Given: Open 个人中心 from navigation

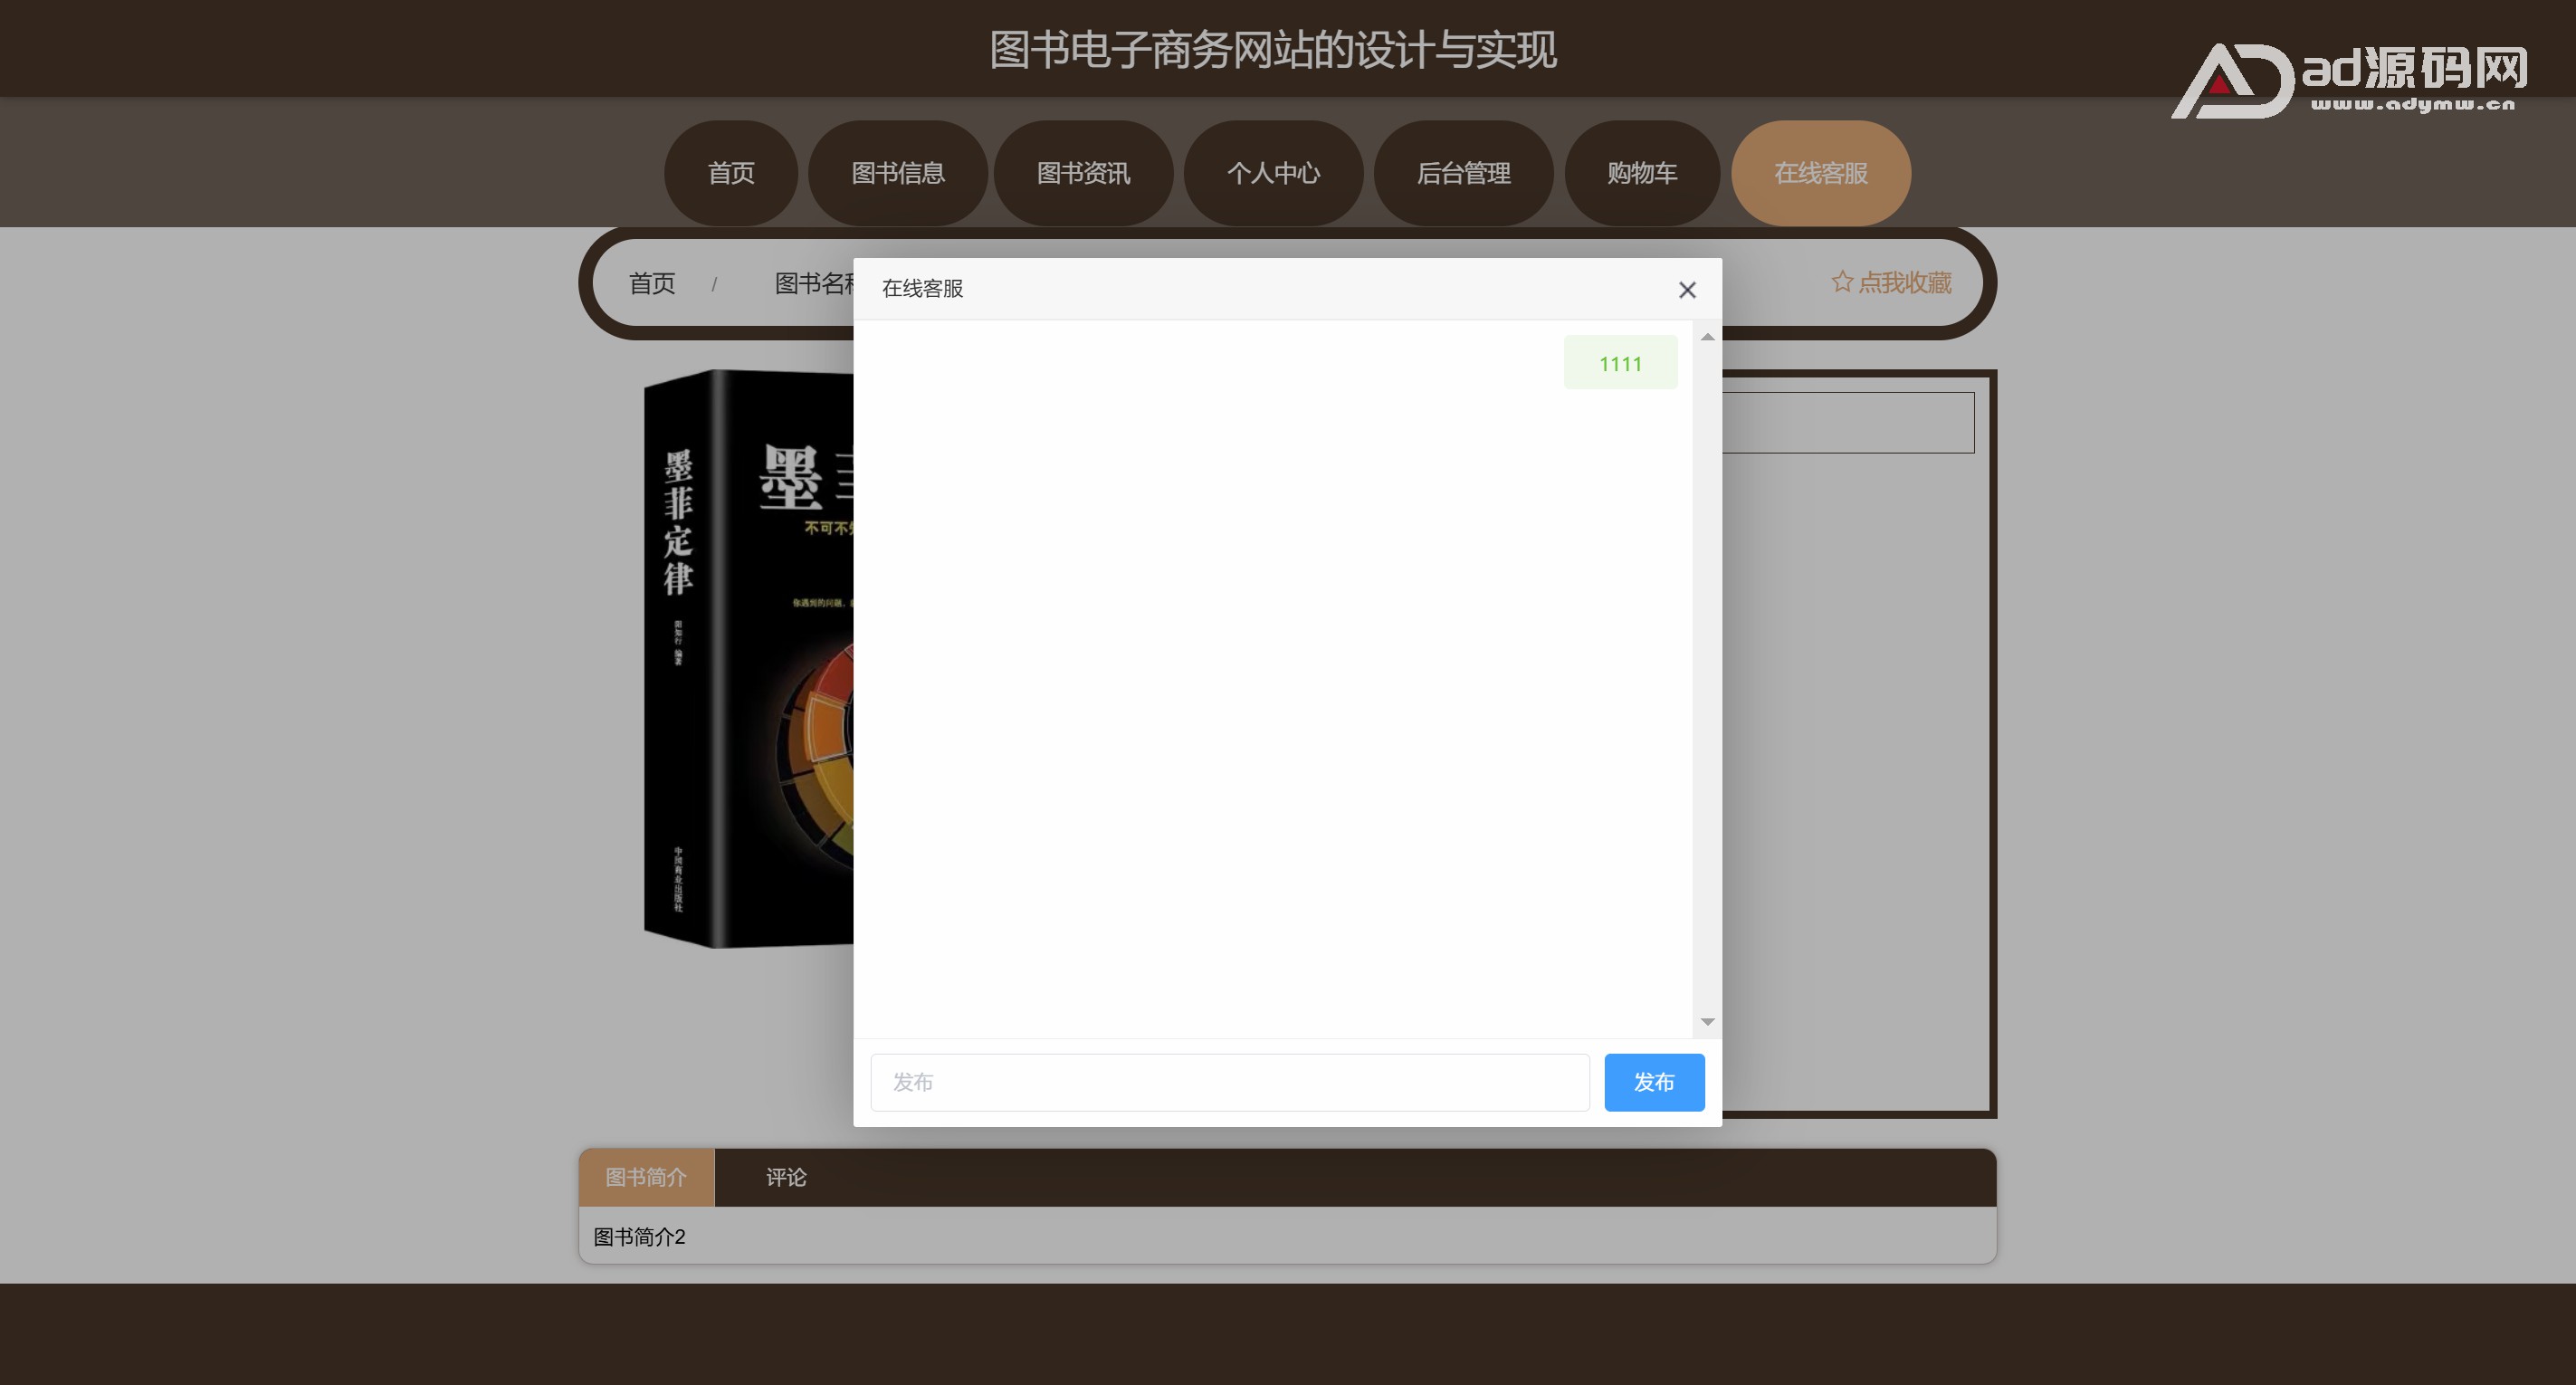Looking at the screenshot, I should point(1273,173).
